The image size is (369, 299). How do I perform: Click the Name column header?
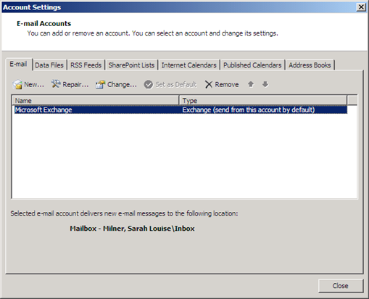click(96, 100)
